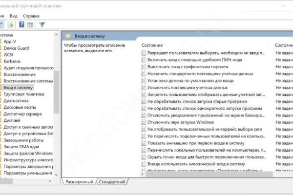Select policy "Включить вход с помощью удобного ПИН-кода"
This screenshot has height=195, width=293.
click(x=188, y=59)
